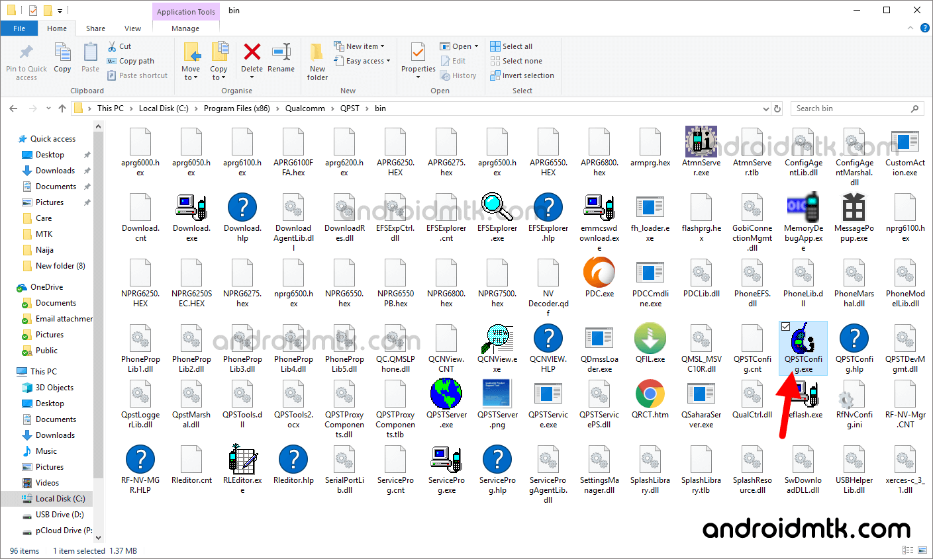Select PDCCmdline.exe icon
Screen dimensions: 933x559
click(x=650, y=273)
